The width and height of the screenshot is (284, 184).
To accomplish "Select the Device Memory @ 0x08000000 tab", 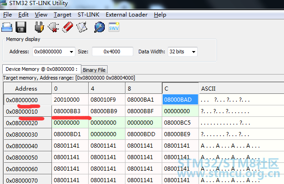I will click(42, 69).
